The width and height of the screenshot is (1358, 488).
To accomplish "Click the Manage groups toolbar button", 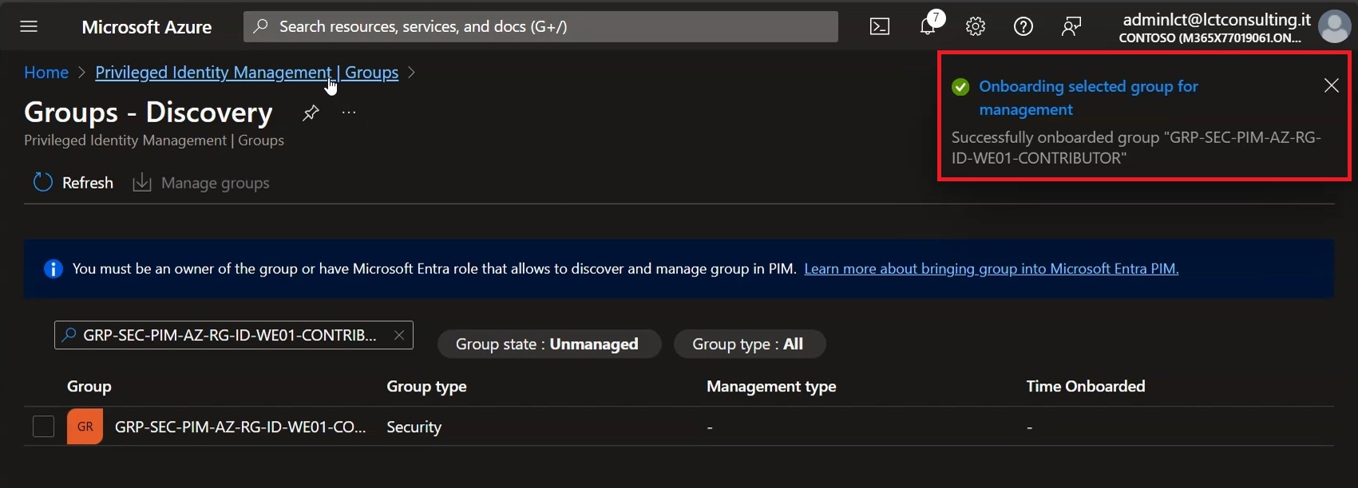I will (x=201, y=183).
